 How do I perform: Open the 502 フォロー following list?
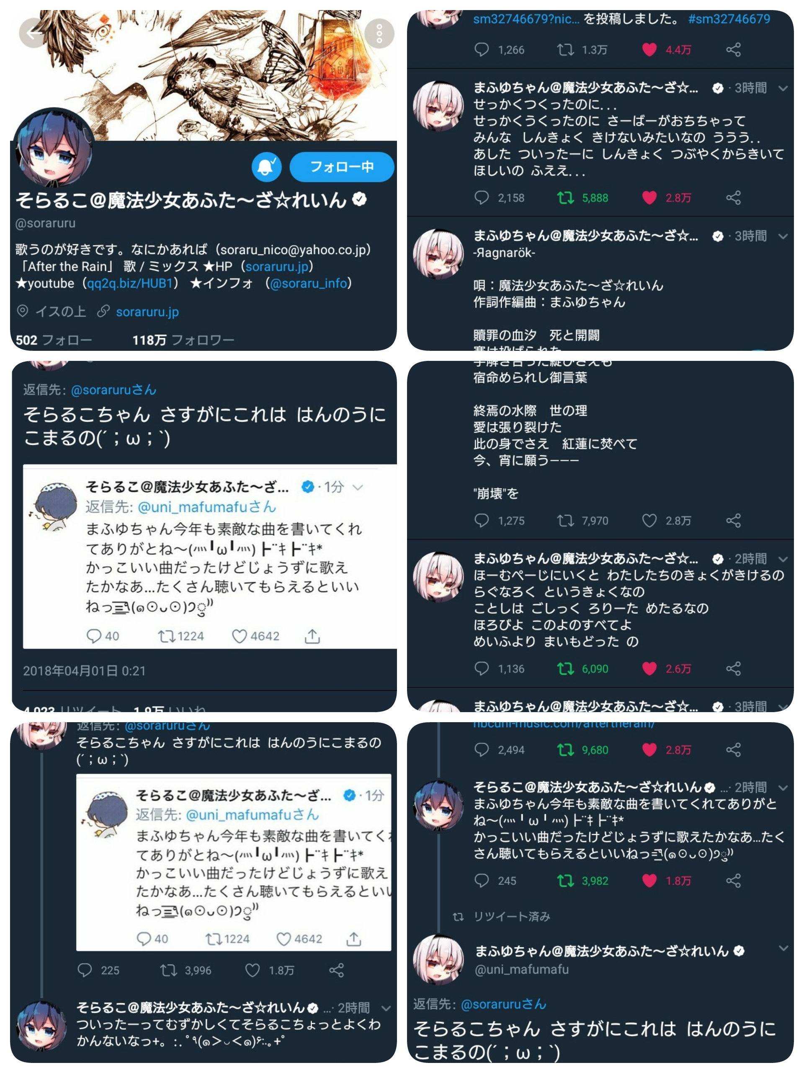(x=54, y=340)
